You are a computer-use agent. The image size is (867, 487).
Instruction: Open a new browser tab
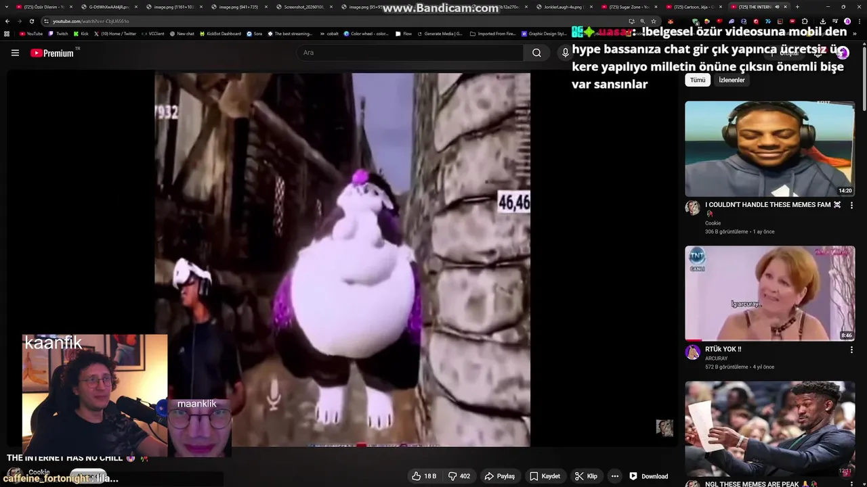point(797,7)
